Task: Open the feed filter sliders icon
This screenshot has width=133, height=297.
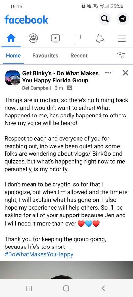Action: [121, 55]
